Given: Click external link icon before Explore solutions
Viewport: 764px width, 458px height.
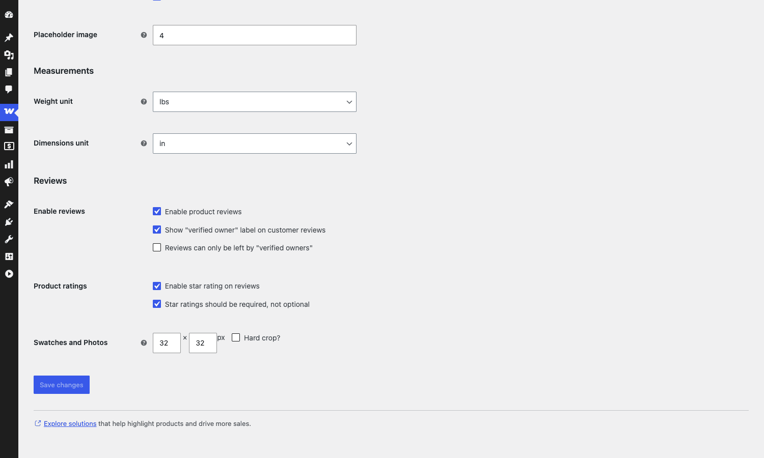Looking at the screenshot, I should pyautogui.click(x=38, y=423).
